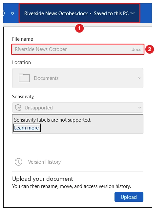Click the sensitivity shield icon
This screenshot has height=211, width=167.
(x=18, y=107)
